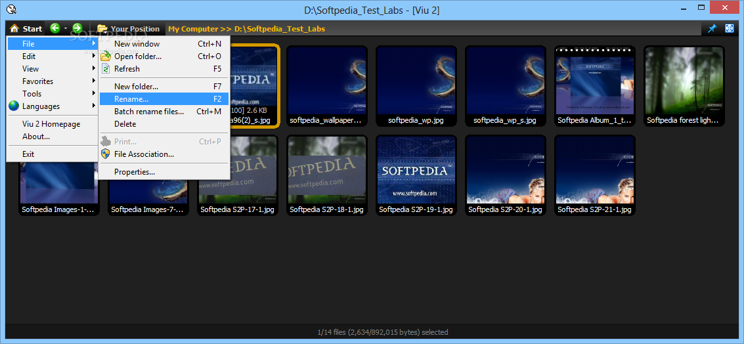Open the back history dropdown arrow

[66, 29]
